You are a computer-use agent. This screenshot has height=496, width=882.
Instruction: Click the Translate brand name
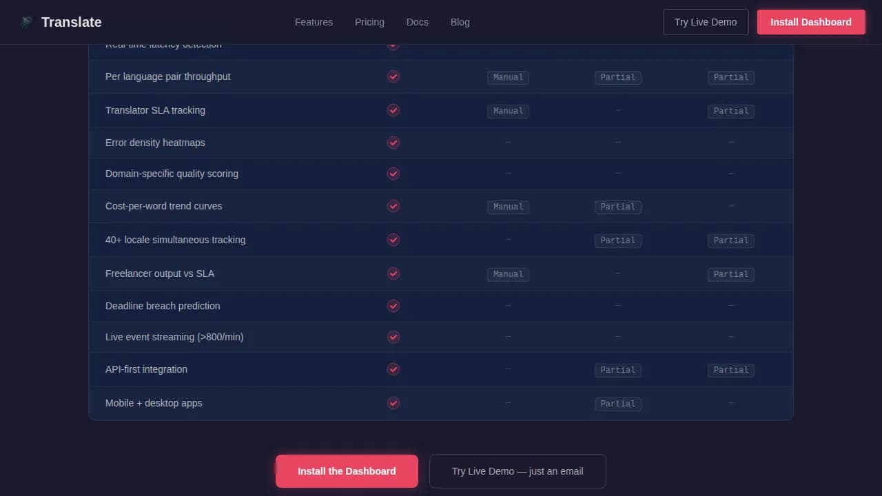(x=72, y=22)
